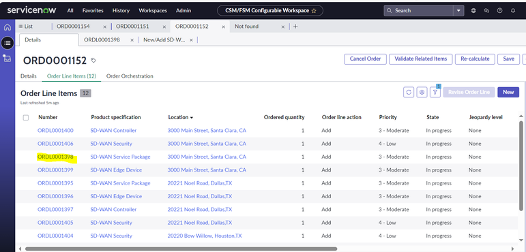The height and width of the screenshot is (252, 526).
Task: Open order line ORDL0001400
Action: coord(55,130)
